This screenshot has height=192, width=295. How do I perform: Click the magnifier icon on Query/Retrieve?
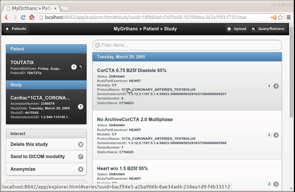click(x=253, y=29)
